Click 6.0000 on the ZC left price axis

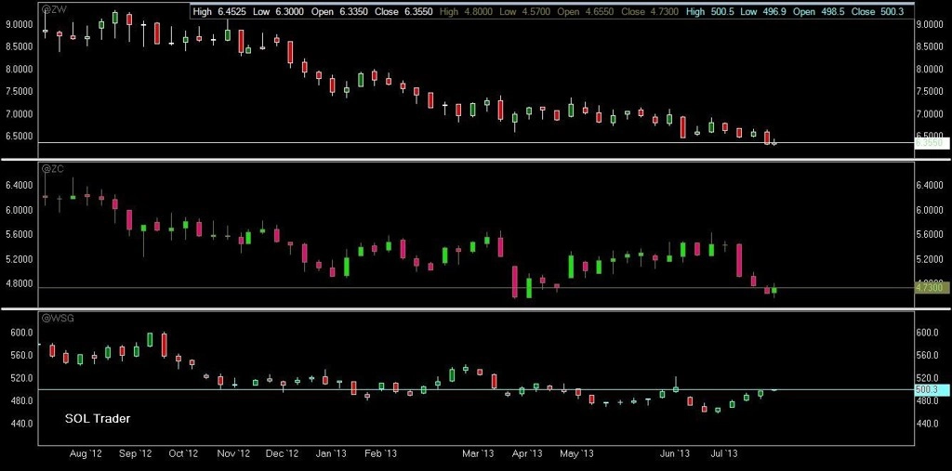pos(20,210)
